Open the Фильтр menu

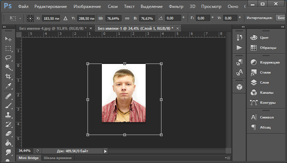point(176,6)
